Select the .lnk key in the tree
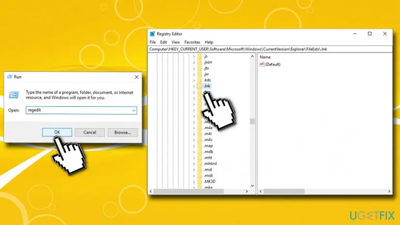 207,86
